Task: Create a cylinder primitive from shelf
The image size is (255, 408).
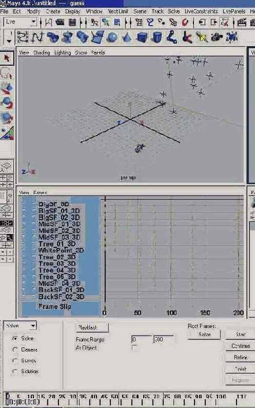Action: (x=157, y=37)
